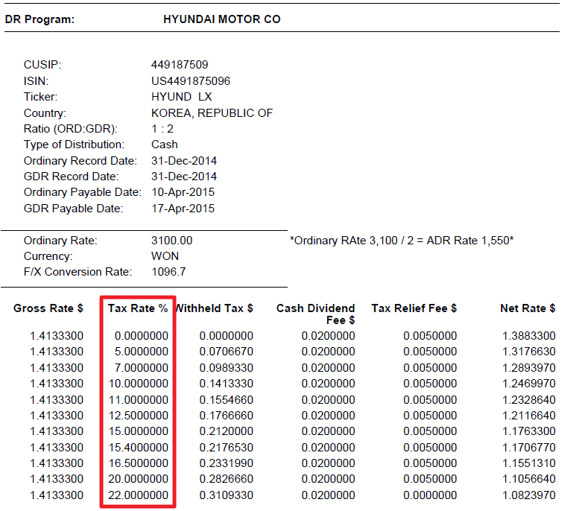Click withheld tax value 0.3109330
The width and height of the screenshot is (588, 511).
click(226, 495)
